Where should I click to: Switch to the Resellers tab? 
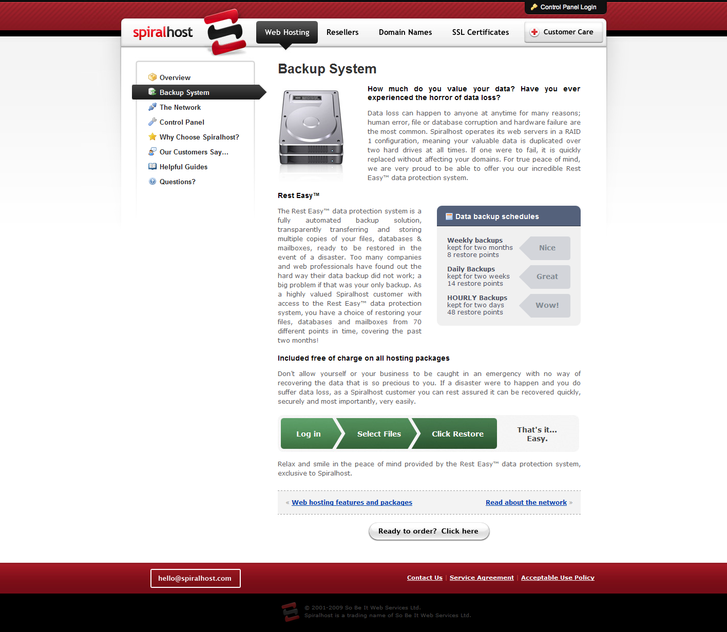click(342, 32)
